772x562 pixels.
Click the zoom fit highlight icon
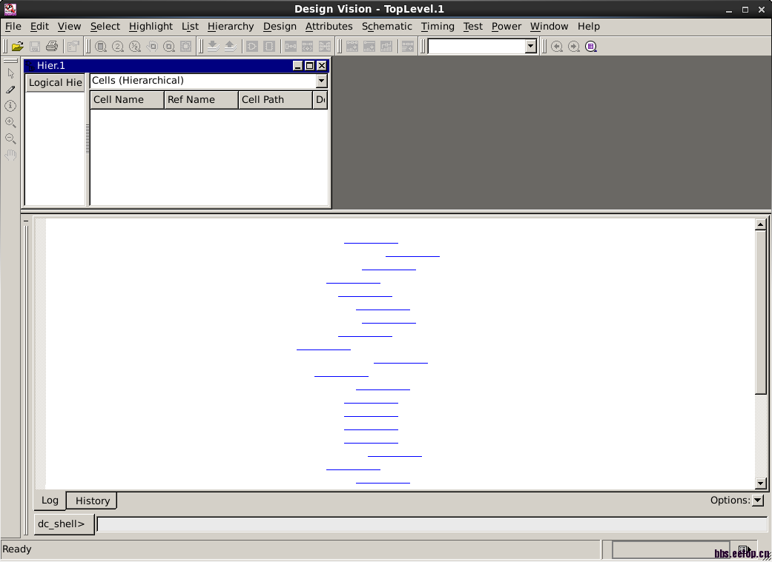tap(186, 46)
